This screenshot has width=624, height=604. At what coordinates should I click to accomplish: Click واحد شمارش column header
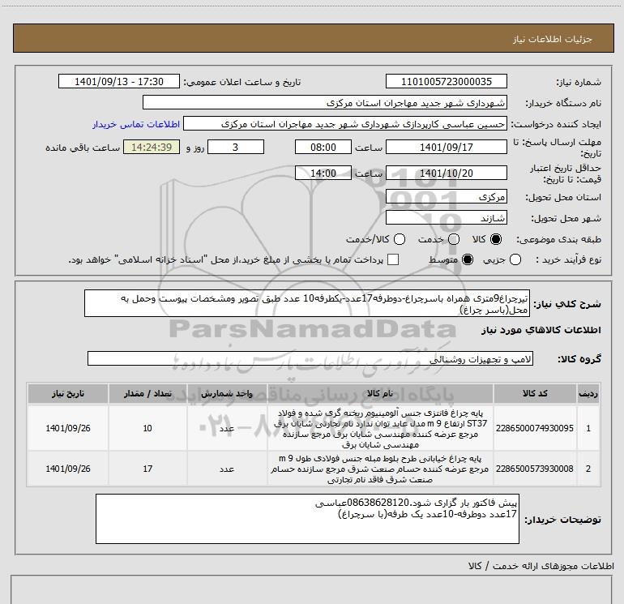click(226, 393)
